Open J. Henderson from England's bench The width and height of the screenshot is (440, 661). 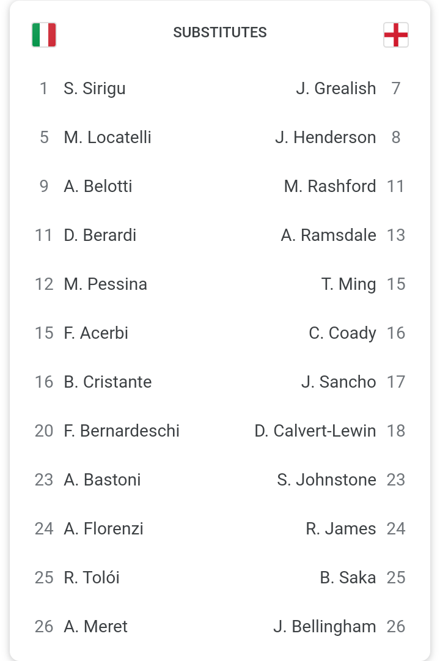click(326, 137)
